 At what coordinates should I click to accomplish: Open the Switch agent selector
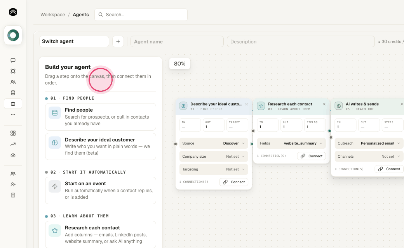coord(74,41)
